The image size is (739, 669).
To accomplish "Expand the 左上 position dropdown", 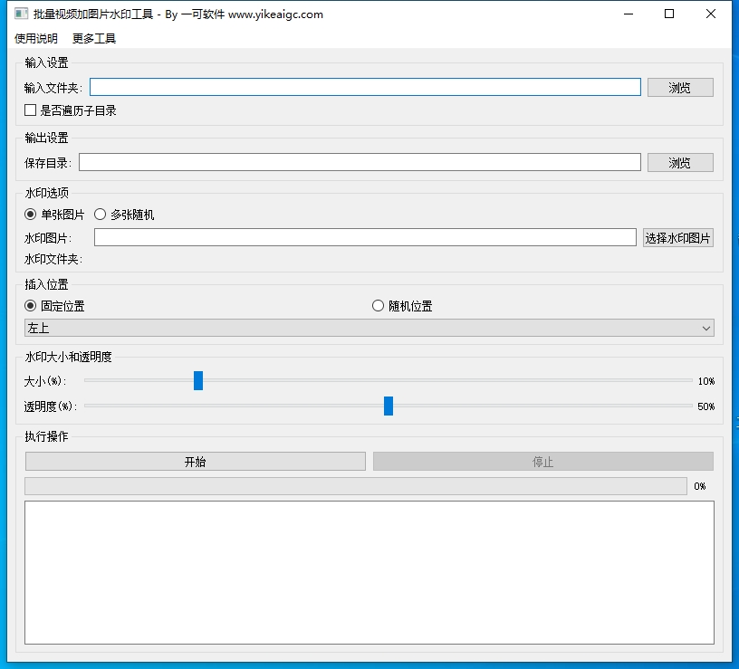I will [369, 328].
